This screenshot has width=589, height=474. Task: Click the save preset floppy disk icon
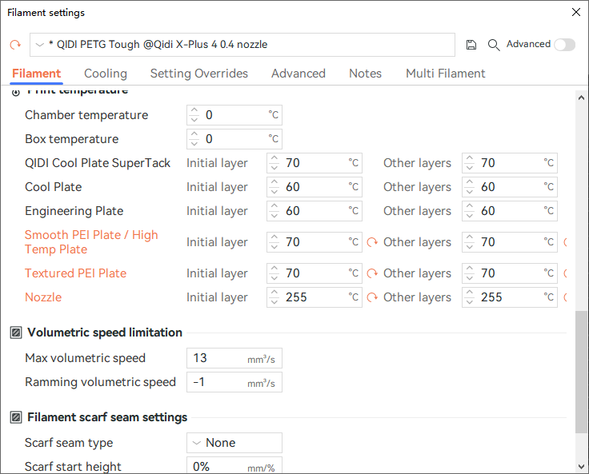[x=471, y=45]
